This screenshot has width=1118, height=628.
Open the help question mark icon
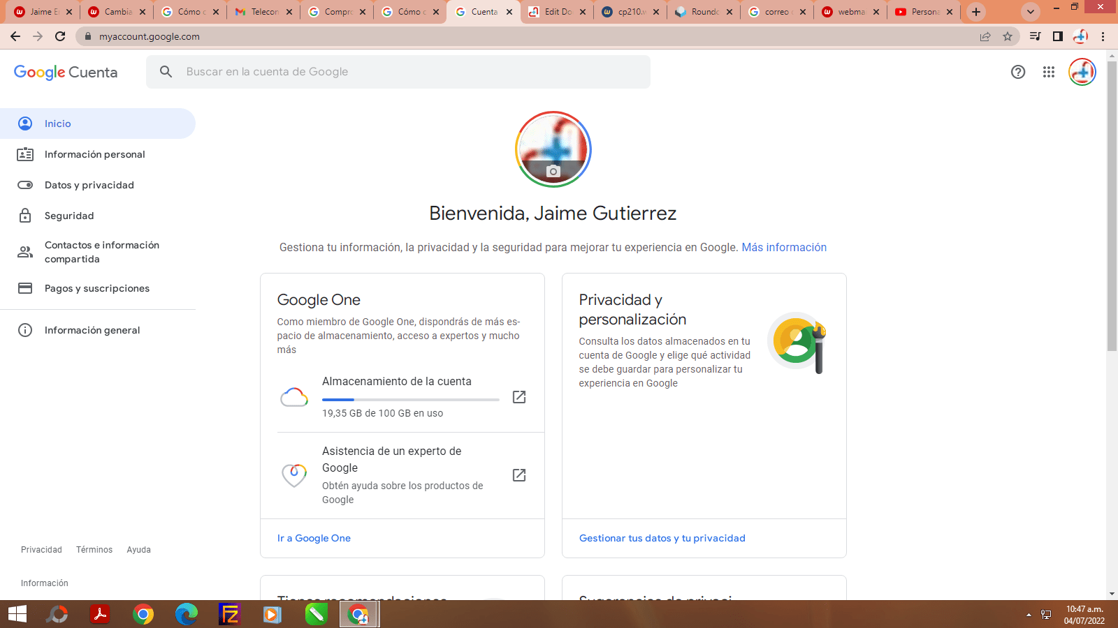click(1018, 72)
